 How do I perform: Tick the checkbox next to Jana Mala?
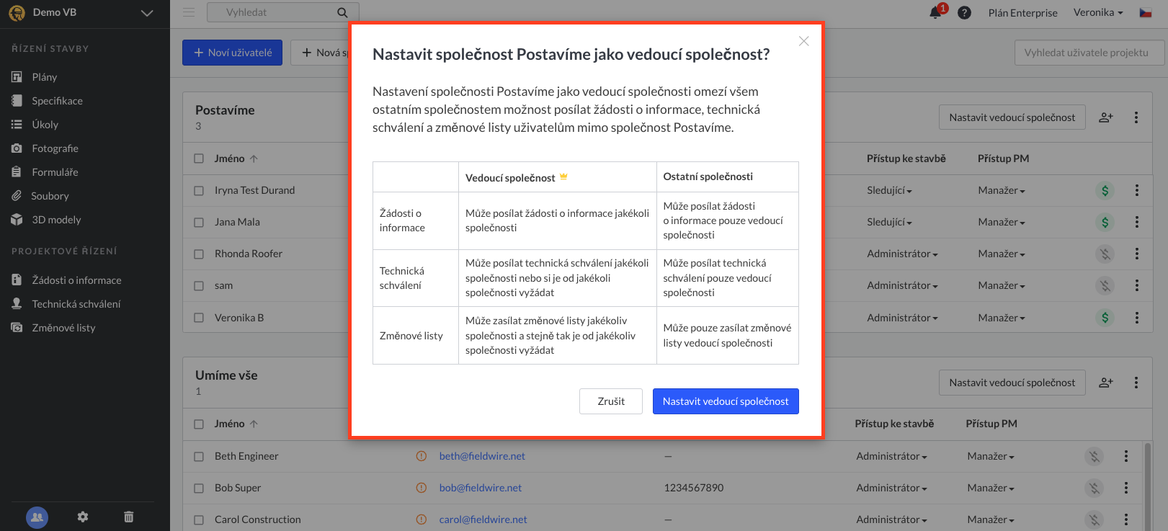[199, 222]
